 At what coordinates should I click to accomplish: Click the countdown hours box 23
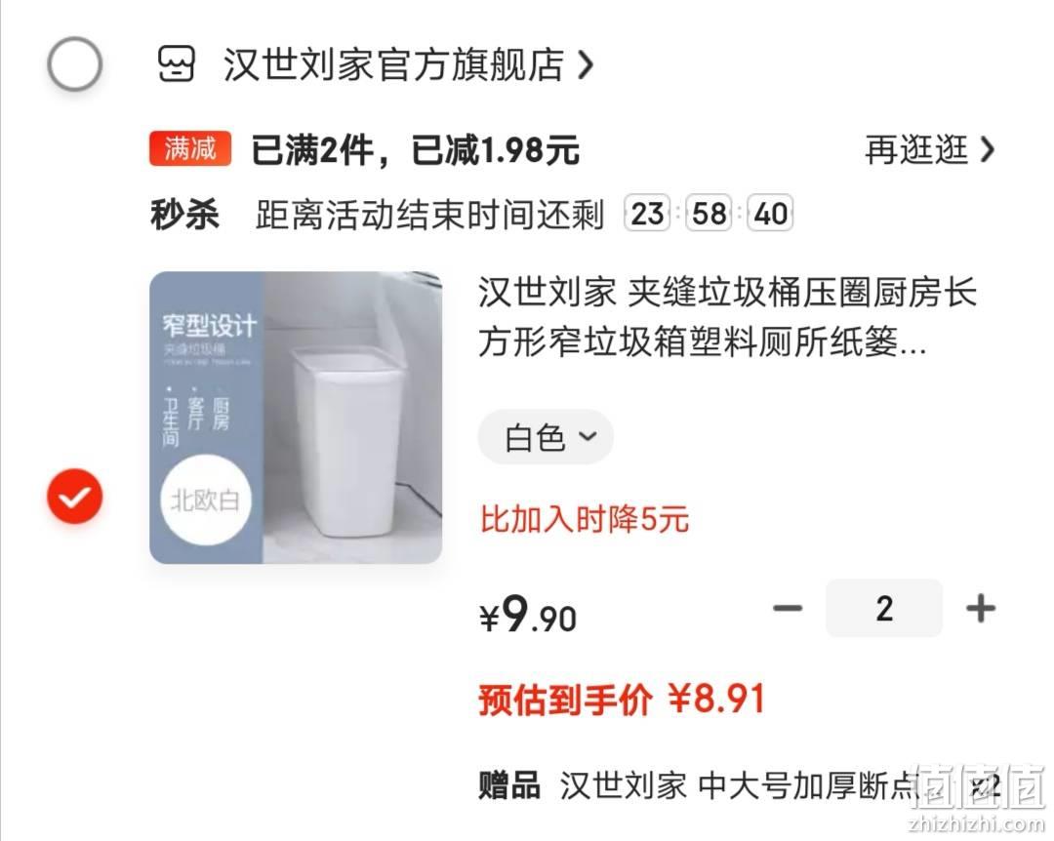[647, 214]
